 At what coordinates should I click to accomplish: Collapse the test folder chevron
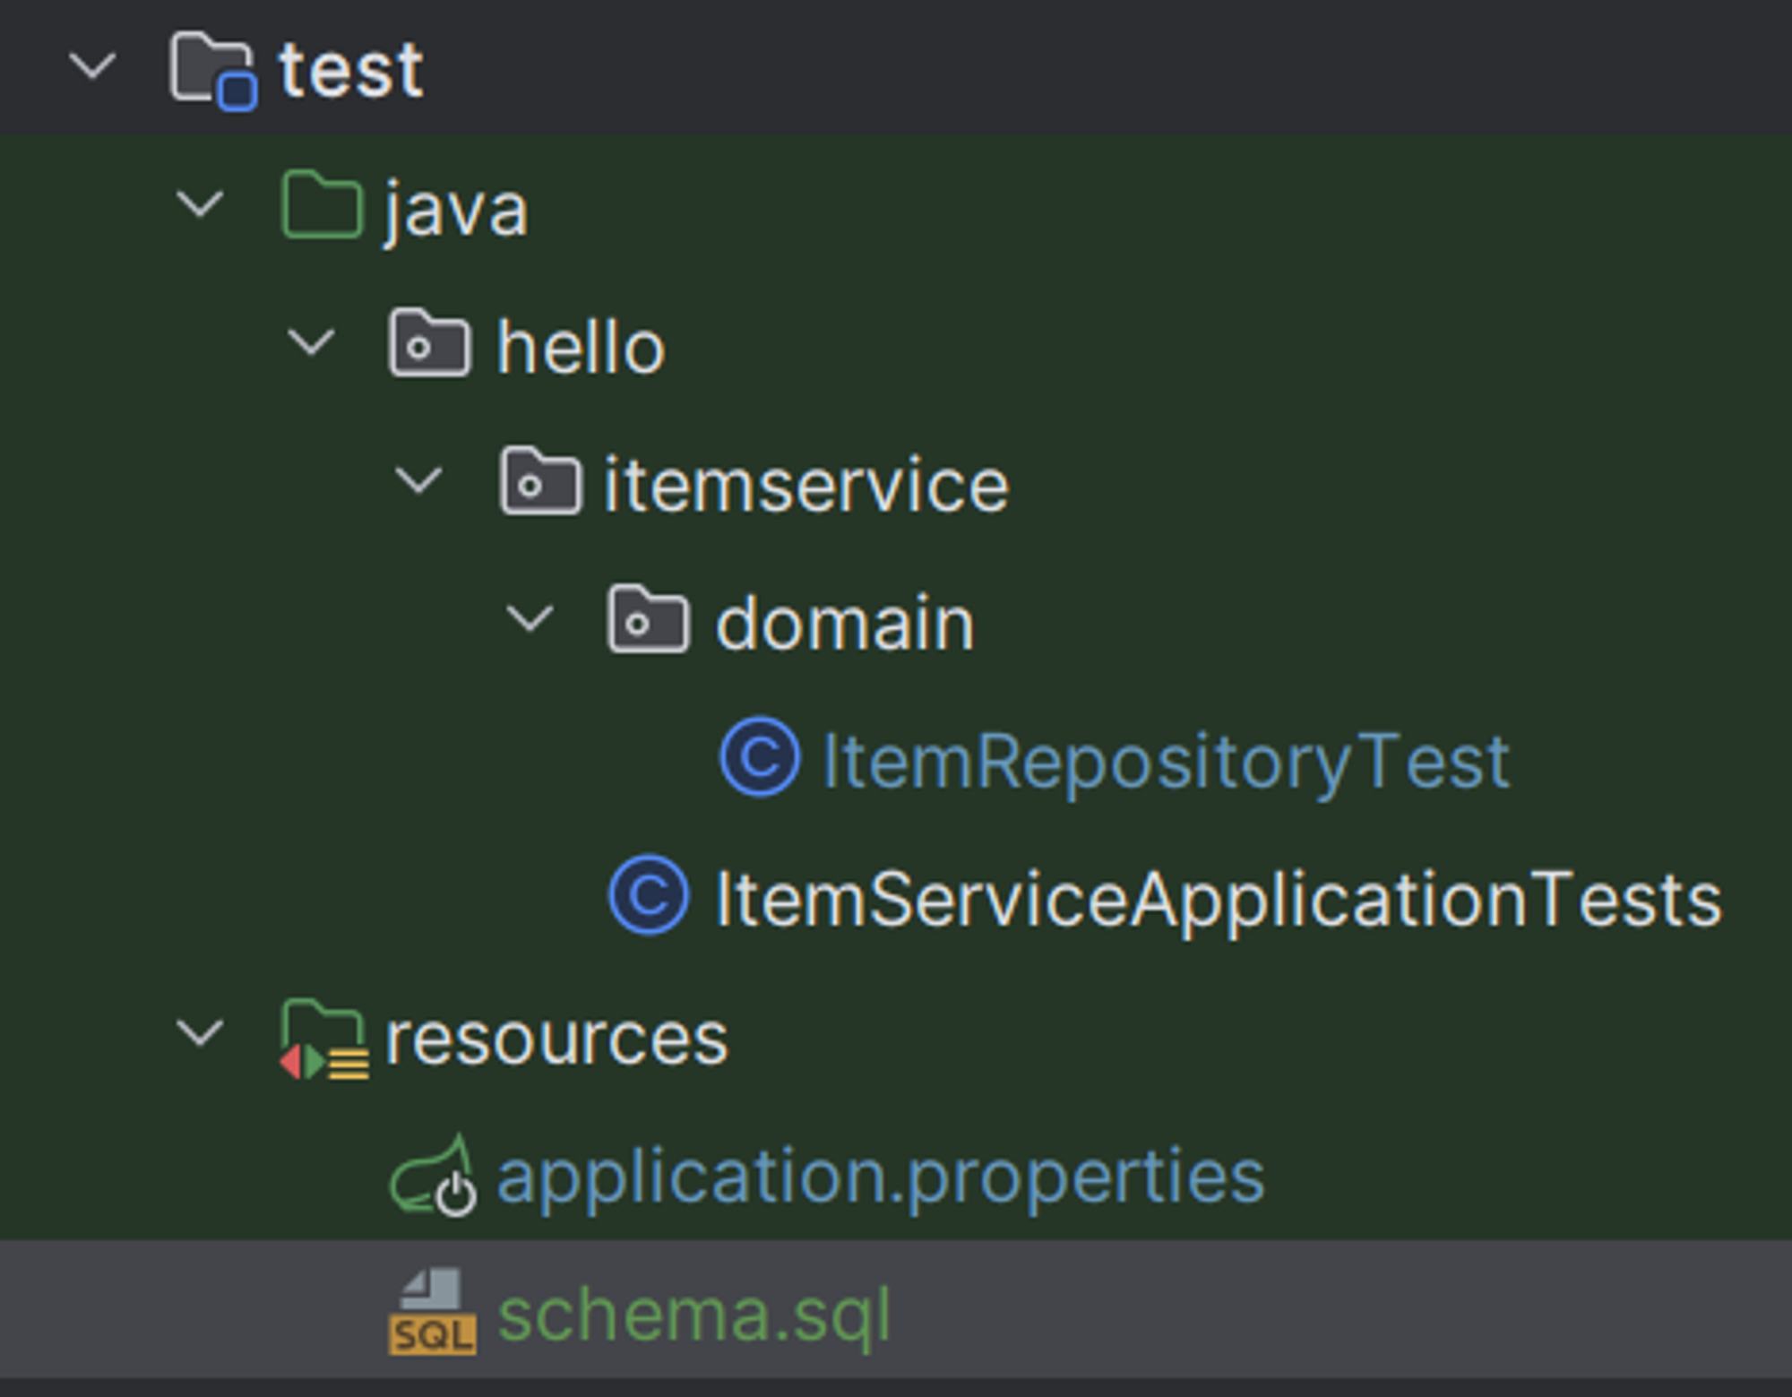coord(93,66)
